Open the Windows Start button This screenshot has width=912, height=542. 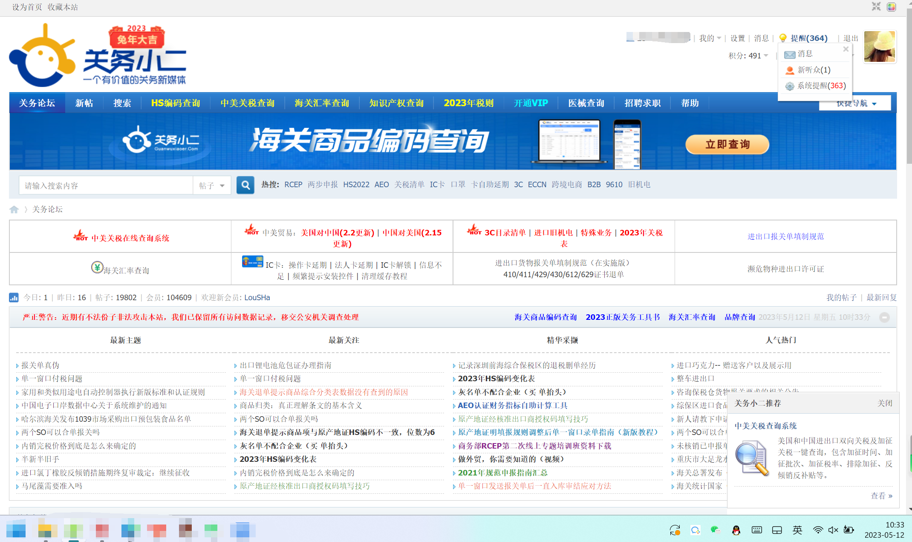[x=16, y=530]
